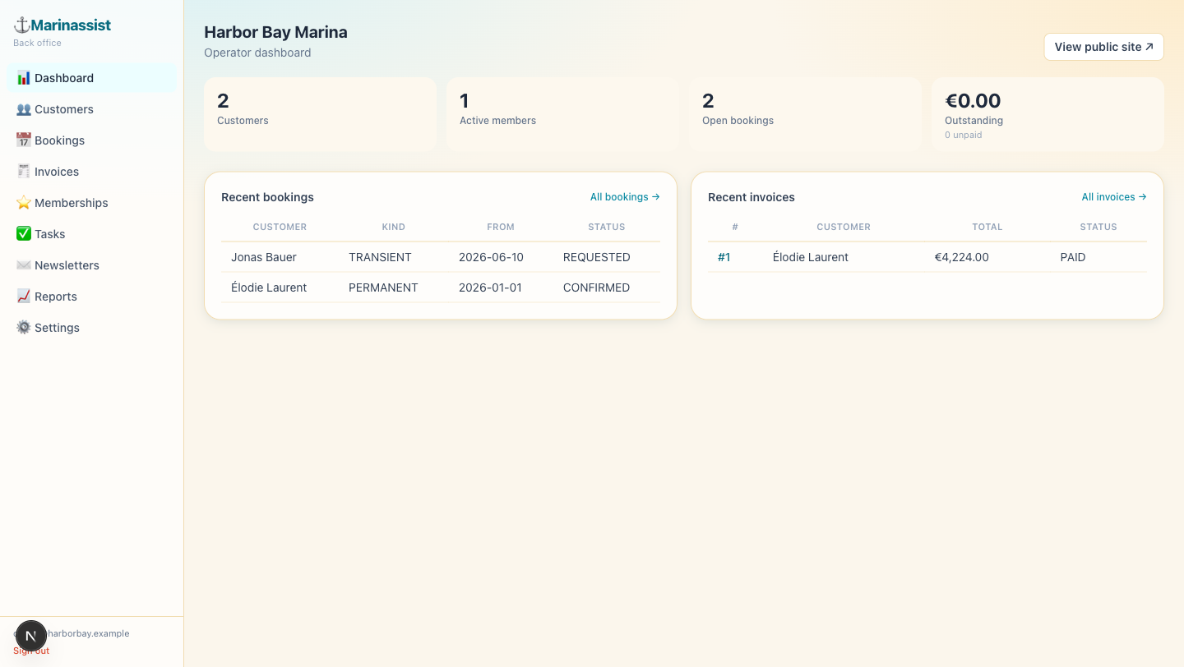Click the Recent bookings heading

pyautogui.click(x=267, y=197)
